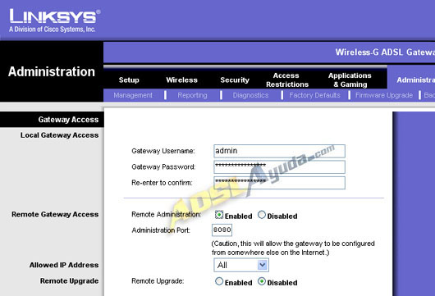Enable Remote Upgrade
Screen dimensions: 435x296
(219, 281)
